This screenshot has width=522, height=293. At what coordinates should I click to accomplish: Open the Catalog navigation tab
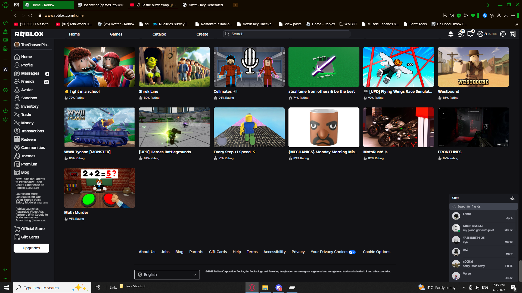tap(159, 34)
